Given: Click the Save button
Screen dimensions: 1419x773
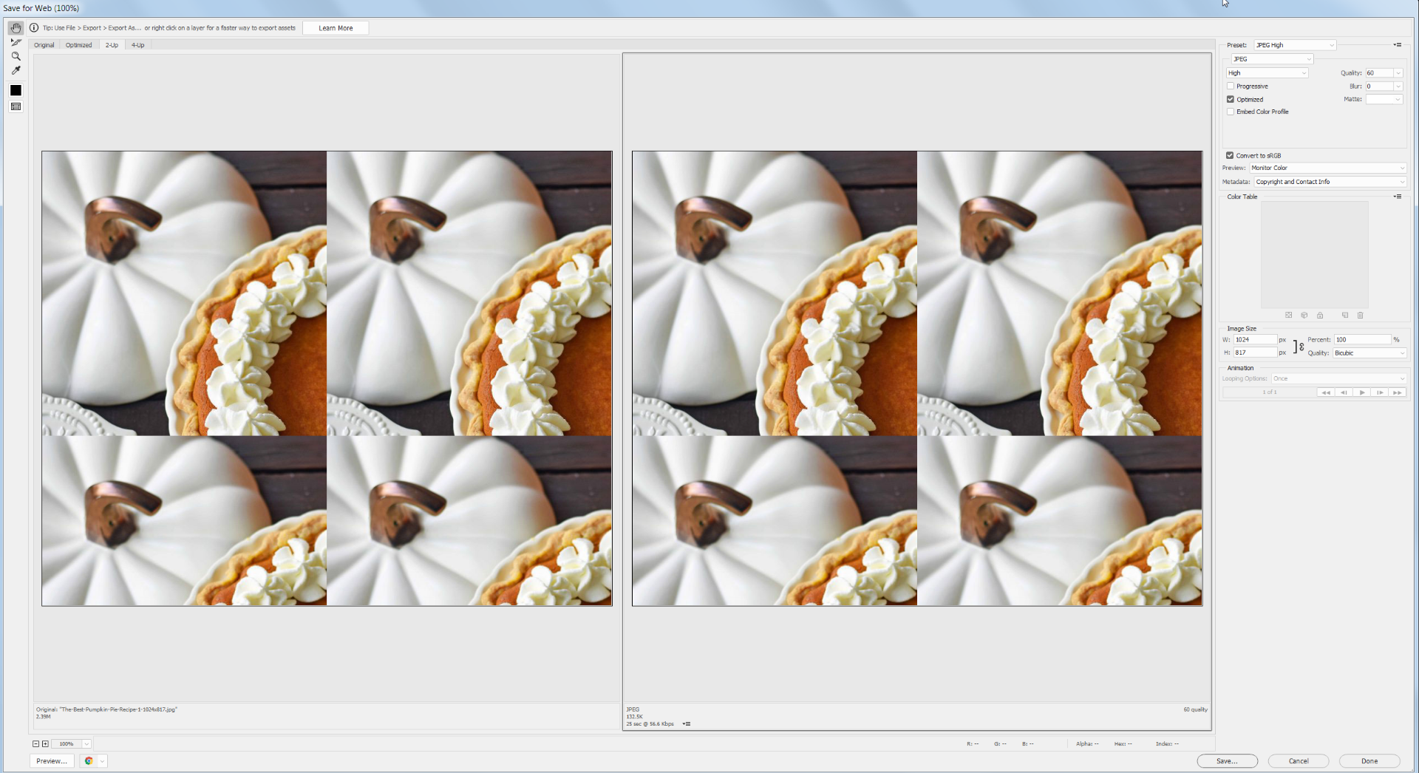Looking at the screenshot, I should point(1227,761).
